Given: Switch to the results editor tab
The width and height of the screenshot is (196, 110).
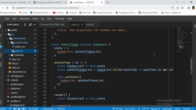Looking at the screenshot, I should (x=90, y=24).
